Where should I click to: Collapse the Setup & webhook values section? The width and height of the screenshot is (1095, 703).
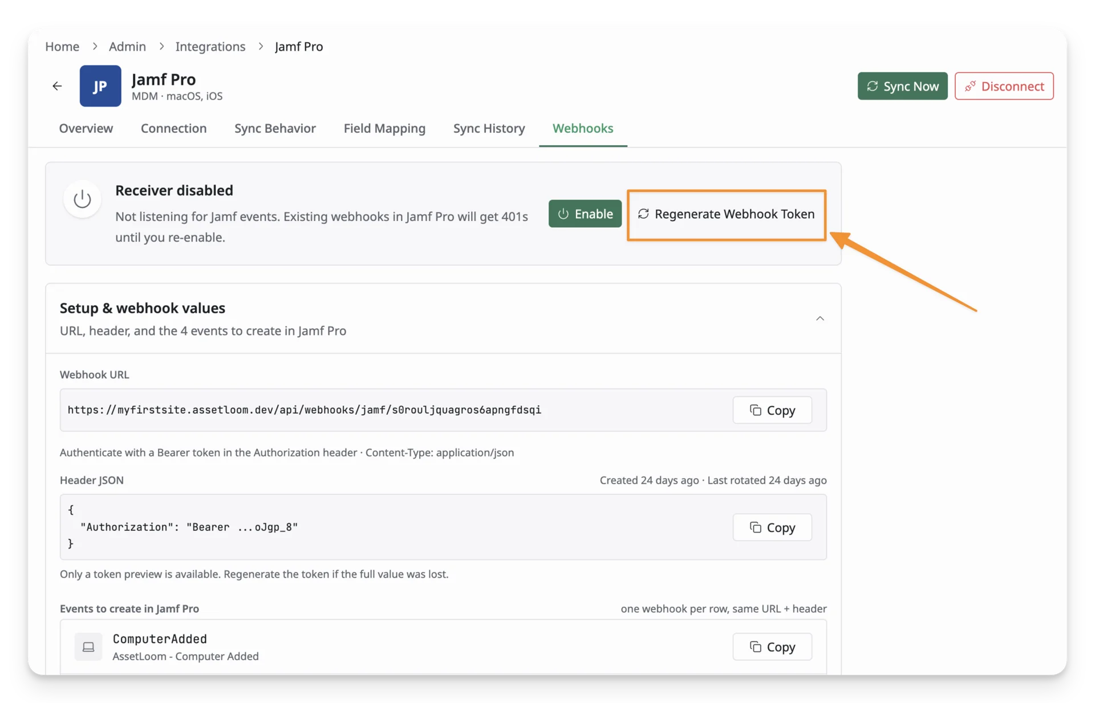pos(820,318)
